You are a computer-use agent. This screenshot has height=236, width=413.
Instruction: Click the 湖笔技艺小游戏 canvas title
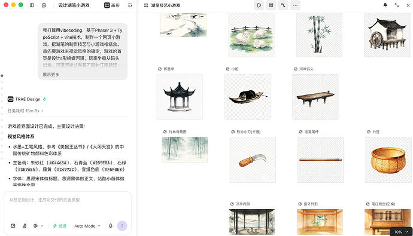pos(165,5)
